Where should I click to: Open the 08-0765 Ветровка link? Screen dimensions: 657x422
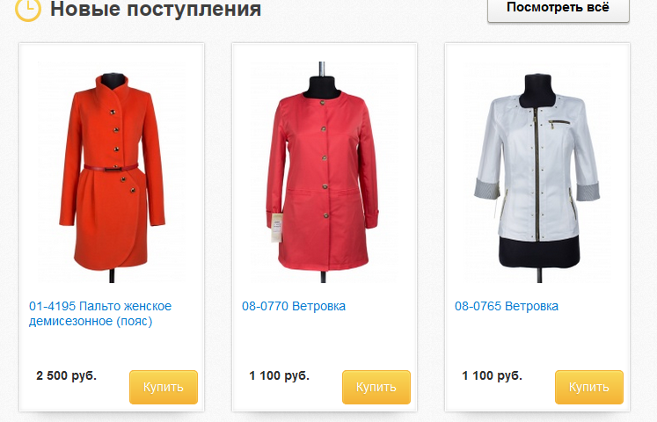pos(506,306)
